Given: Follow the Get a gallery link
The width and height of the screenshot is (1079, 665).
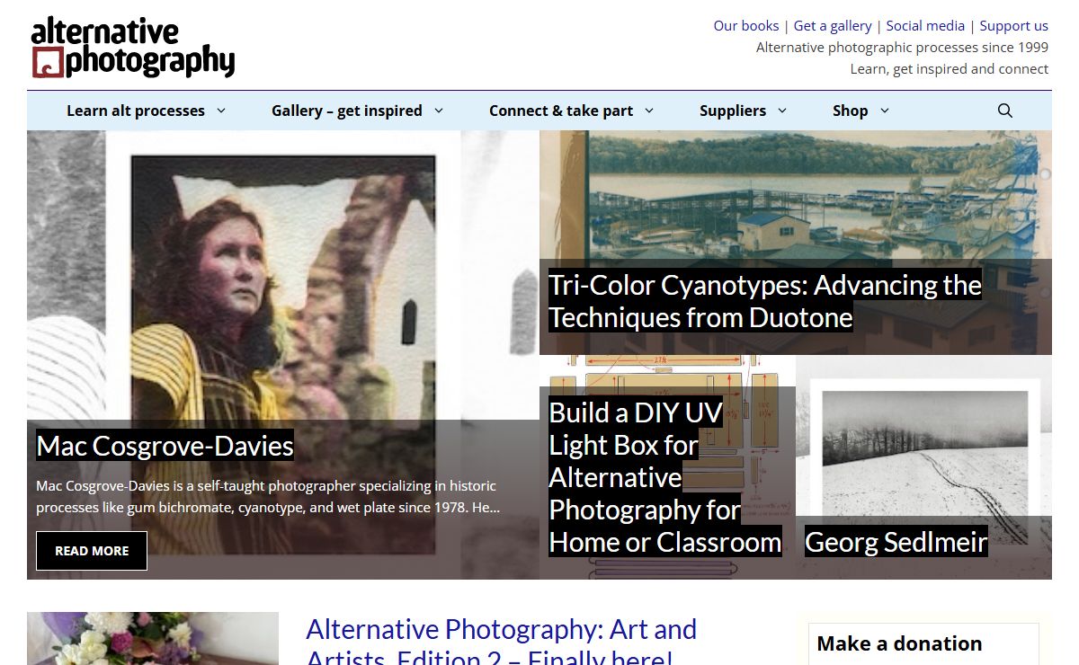Looking at the screenshot, I should (x=833, y=25).
